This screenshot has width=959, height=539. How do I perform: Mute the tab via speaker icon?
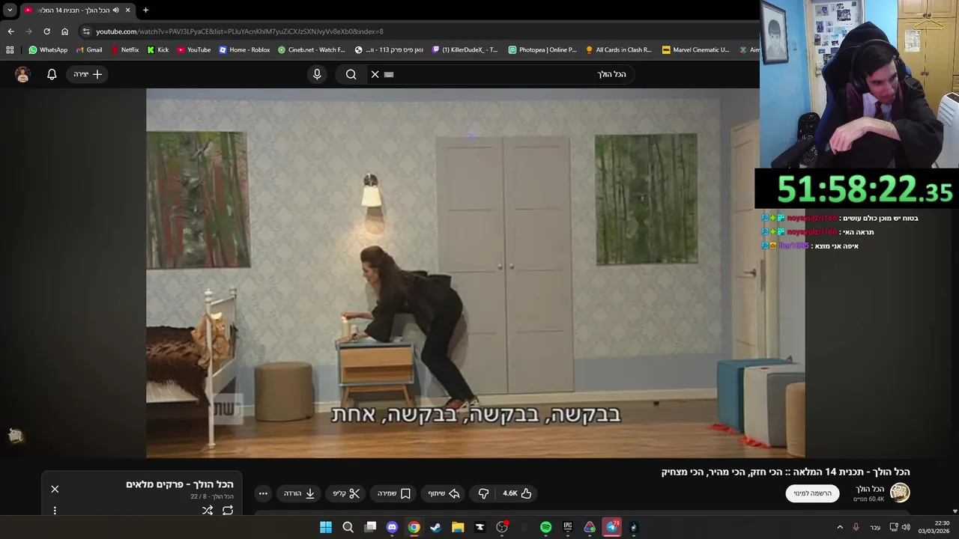pyautogui.click(x=115, y=10)
